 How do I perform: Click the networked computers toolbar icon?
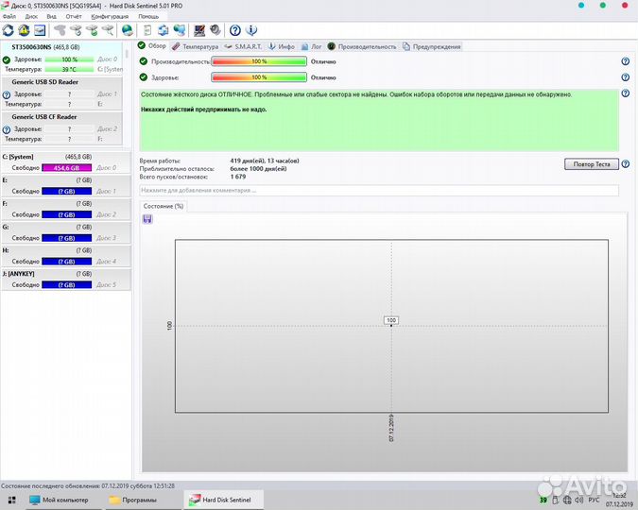click(x=179, y=30)
